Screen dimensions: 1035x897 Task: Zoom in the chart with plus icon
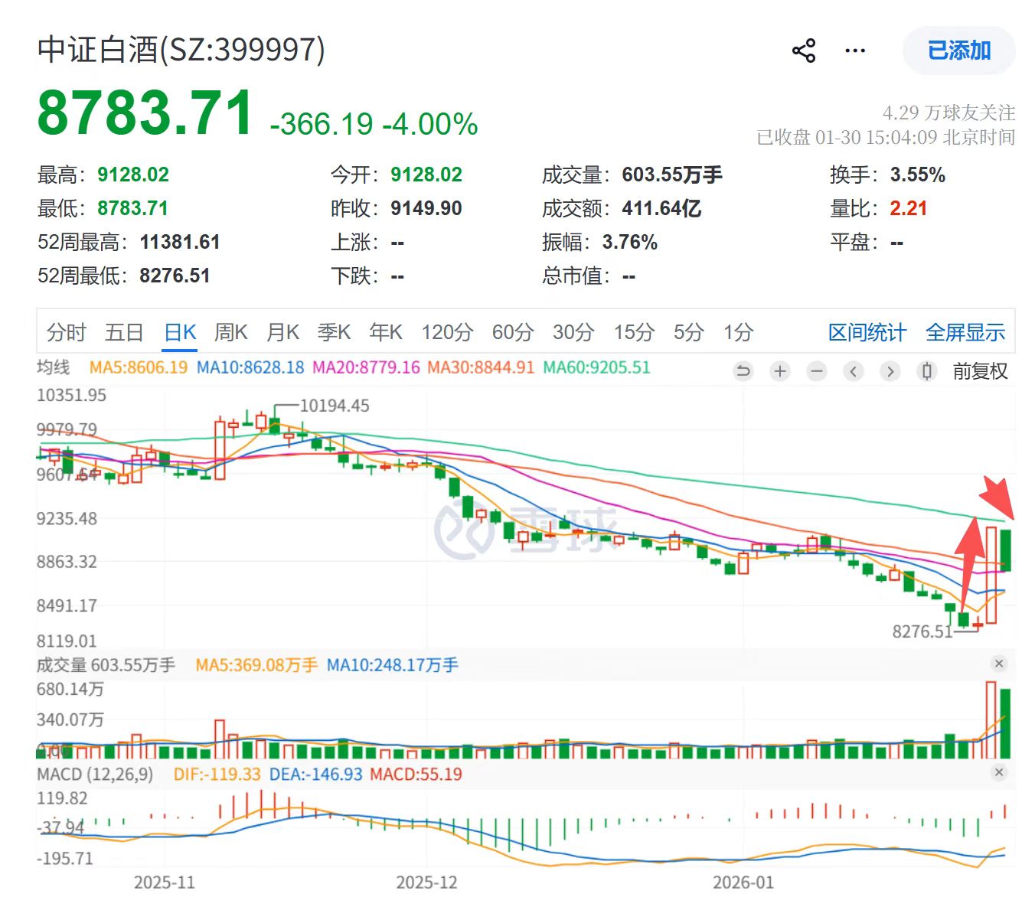(780, 371)
